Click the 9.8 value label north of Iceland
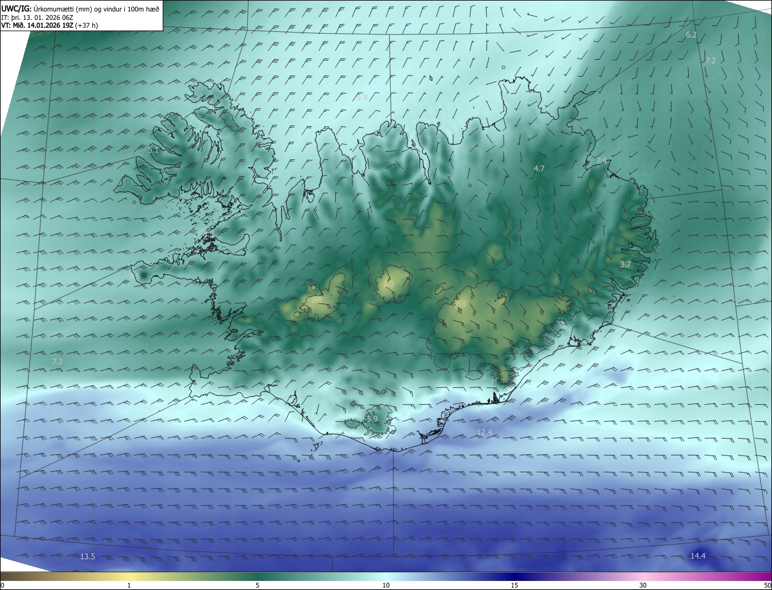Viewport: 772px width, 590px height. pos(362,97)
